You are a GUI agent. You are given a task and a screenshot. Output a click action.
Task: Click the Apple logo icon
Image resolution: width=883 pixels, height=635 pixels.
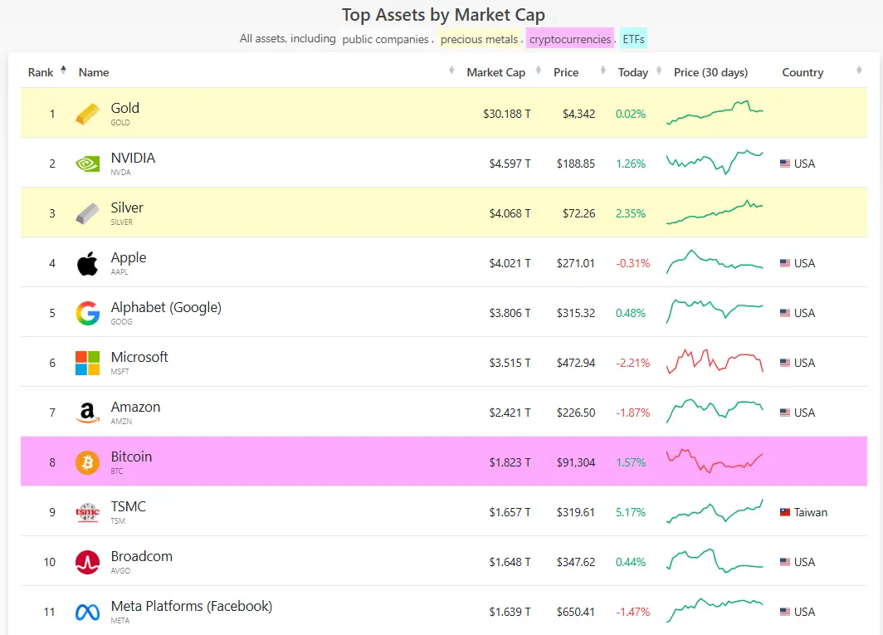pyautogui.click(x=87, y=264)
